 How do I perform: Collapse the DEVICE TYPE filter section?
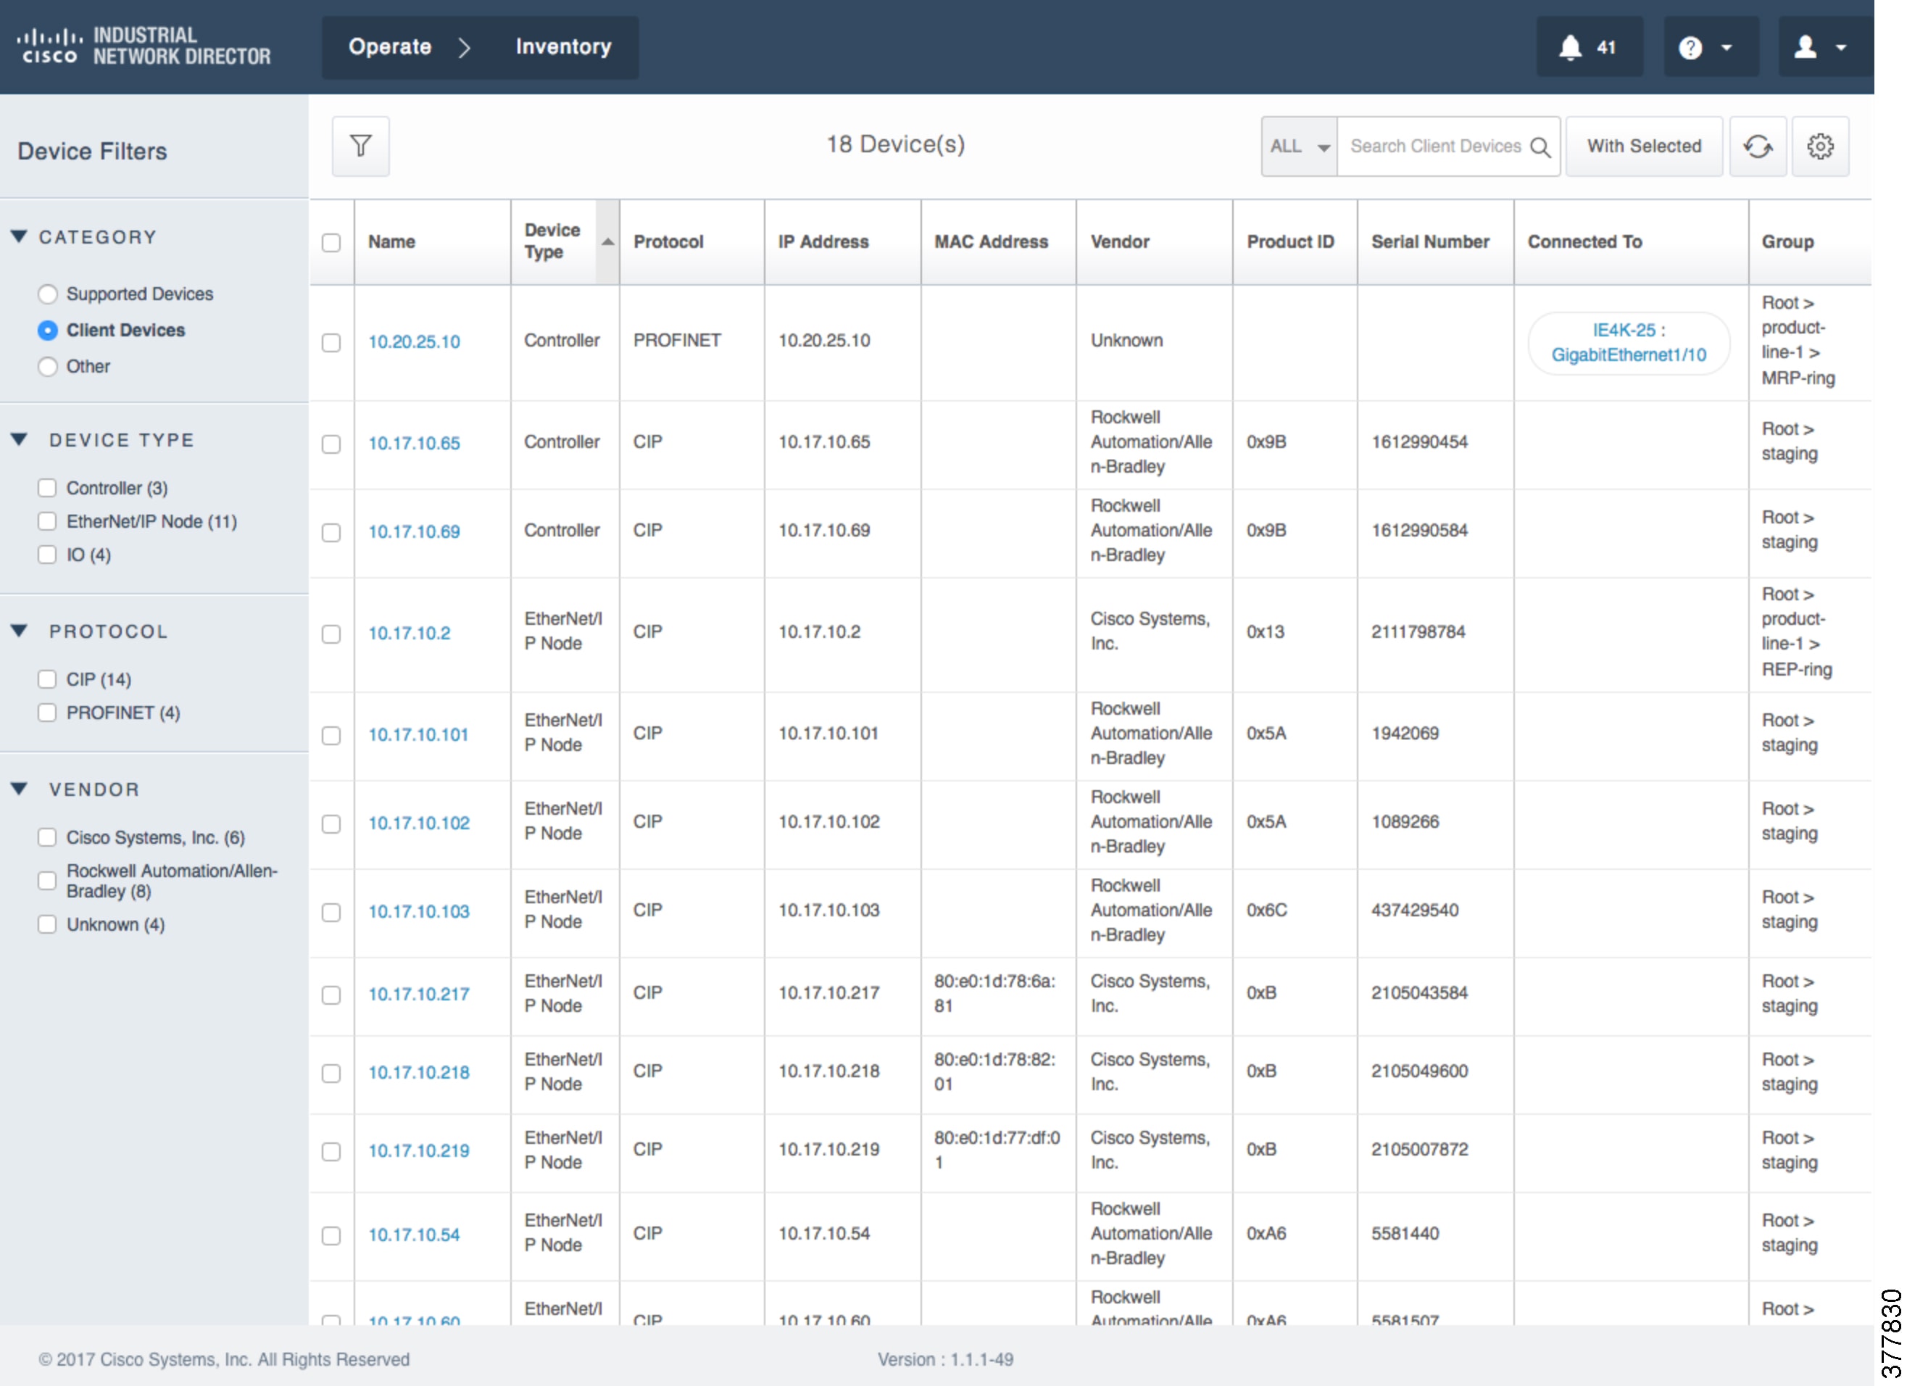[x=20, y=440]
